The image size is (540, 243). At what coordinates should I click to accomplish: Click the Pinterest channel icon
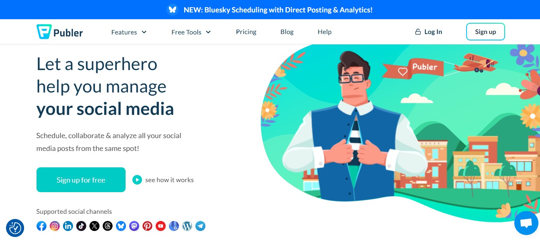[147, 226]
